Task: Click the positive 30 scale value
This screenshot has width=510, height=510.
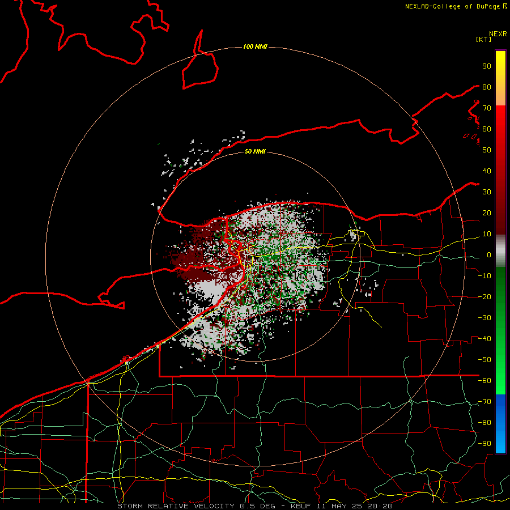Action: (487, 192)
